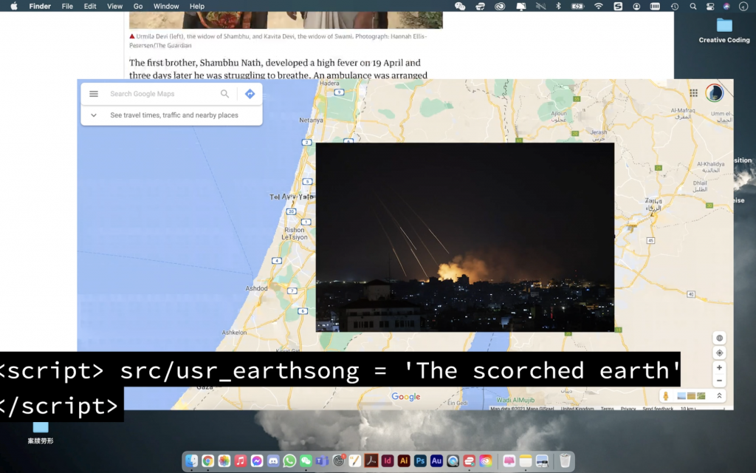Viewport: 756px width, 473px height.
Task: Open the Edit menu
Action: coord(89,6)
